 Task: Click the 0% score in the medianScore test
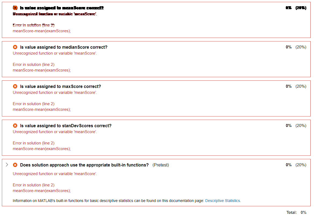tap(289, 47)
